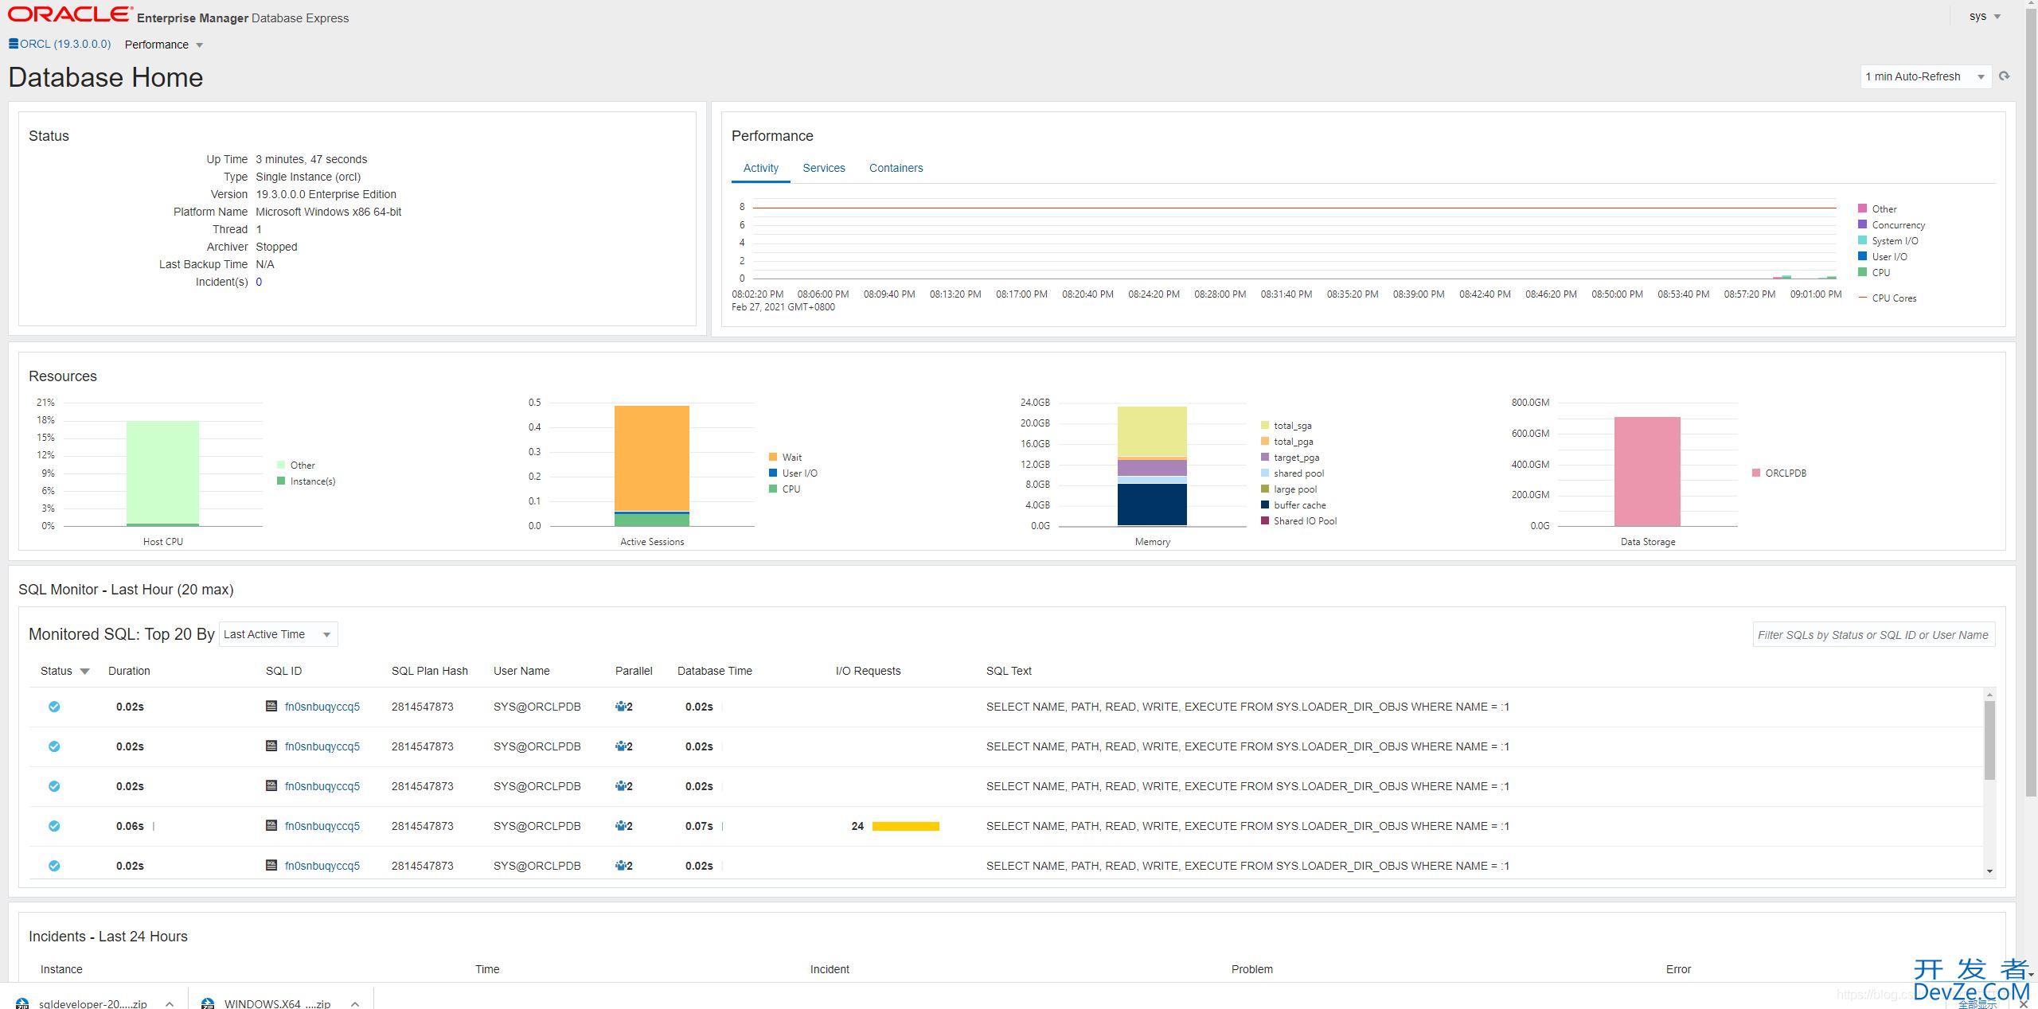Click the Other legend swatch in Performance

click(x=1862, y=208)
